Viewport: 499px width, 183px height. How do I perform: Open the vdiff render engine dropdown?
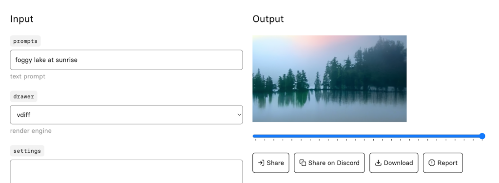point(126,115)
